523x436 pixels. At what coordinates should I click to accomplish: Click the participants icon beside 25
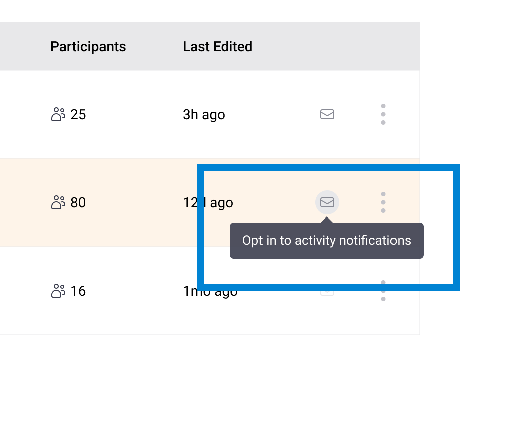point(58,115)
